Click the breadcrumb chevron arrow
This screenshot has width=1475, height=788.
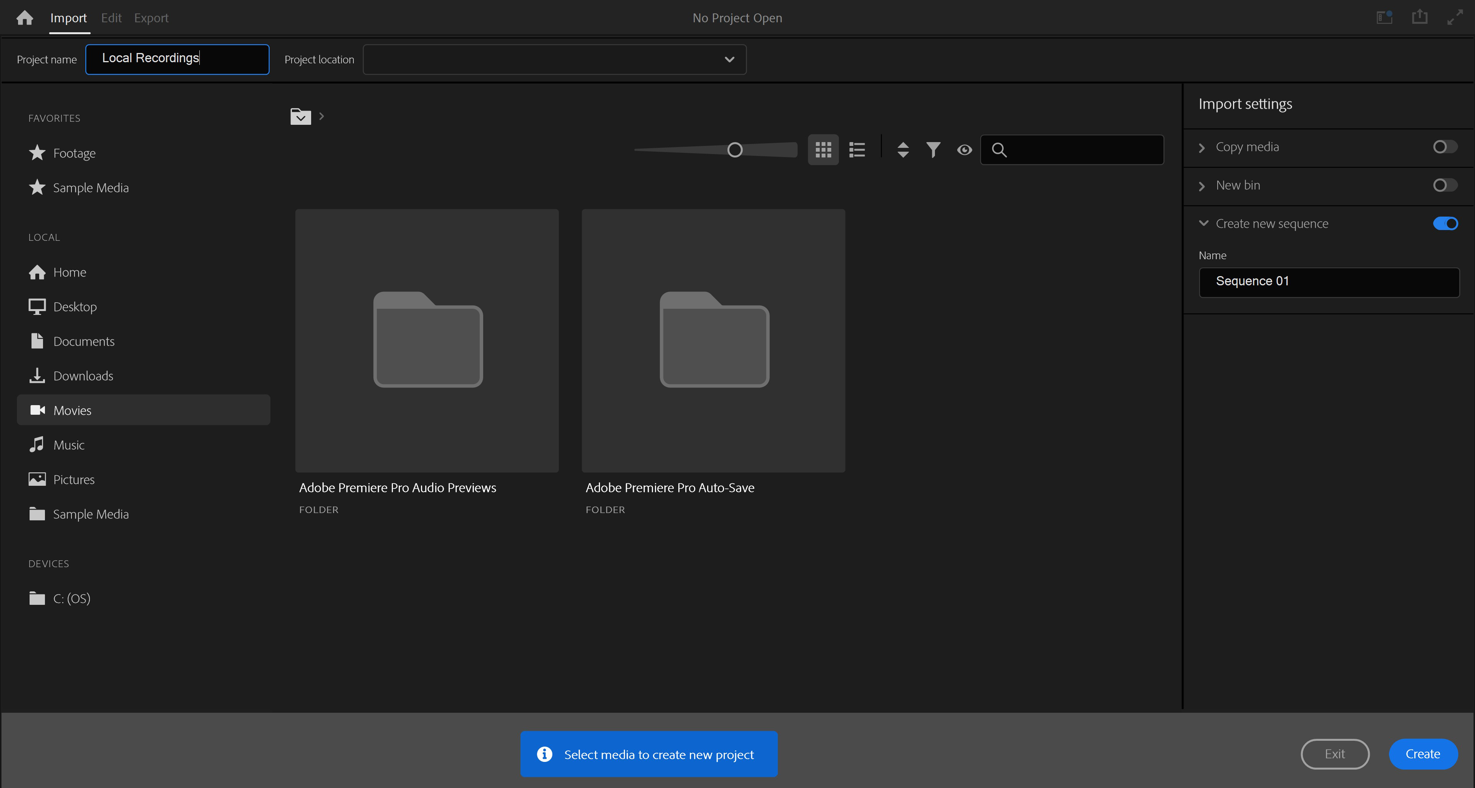(x=322, y=116)
